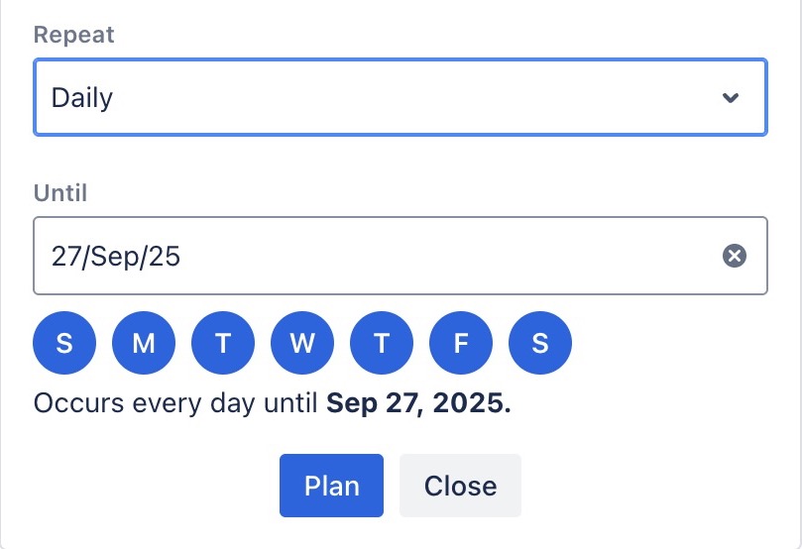Clear the Until date with X icon
The image size is (802, 549).
coord(734,257)
